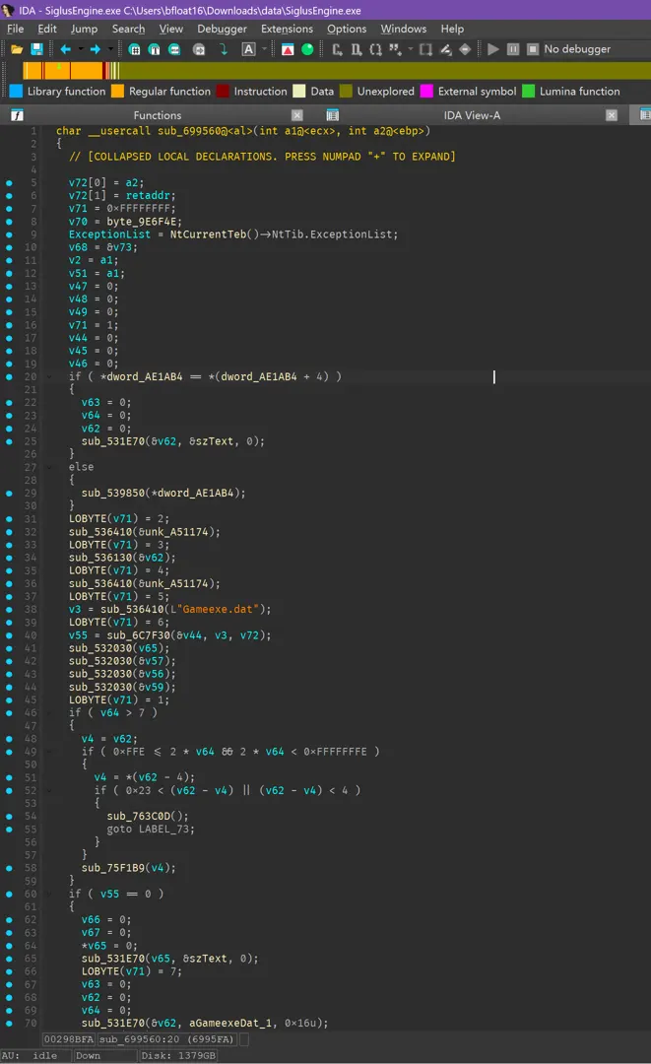Click the boxed letter A toolbar icon

(249, 49)
